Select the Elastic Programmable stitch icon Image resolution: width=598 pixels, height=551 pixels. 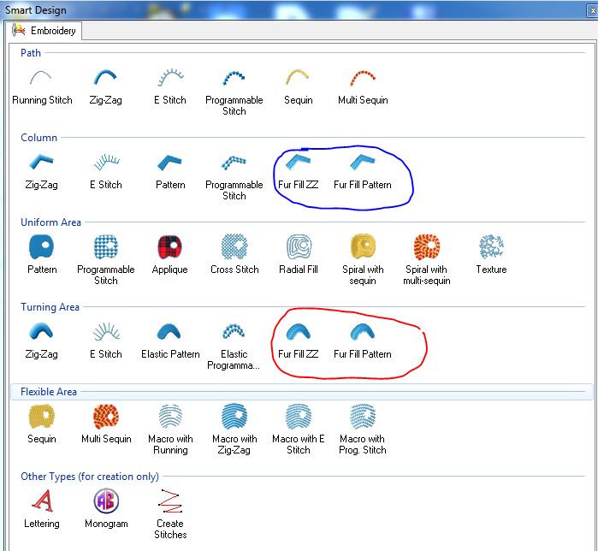pos(234,331)
